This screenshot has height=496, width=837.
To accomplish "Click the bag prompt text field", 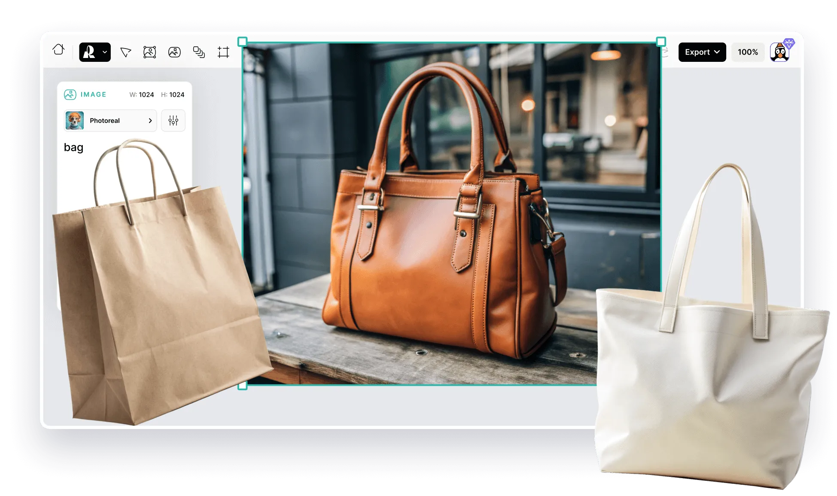I will [73, 147].
